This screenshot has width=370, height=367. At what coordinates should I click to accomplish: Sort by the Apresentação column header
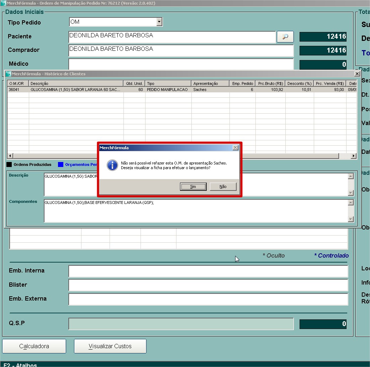210,83
